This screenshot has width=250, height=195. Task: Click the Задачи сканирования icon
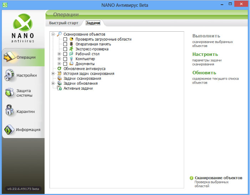click(59, 78)
